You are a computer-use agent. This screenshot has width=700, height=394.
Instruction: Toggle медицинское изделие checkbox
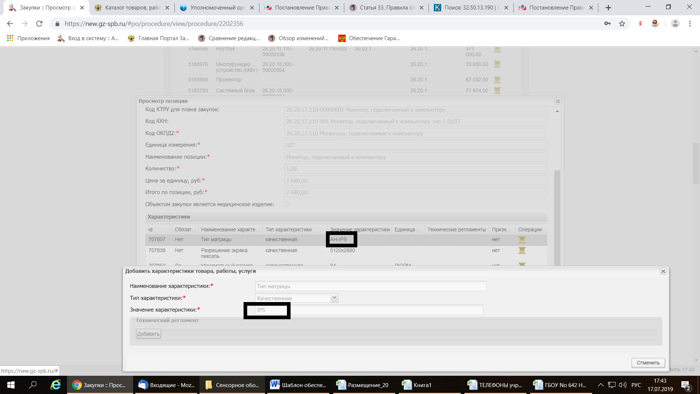pyautogui.click(x=287, y=204)
